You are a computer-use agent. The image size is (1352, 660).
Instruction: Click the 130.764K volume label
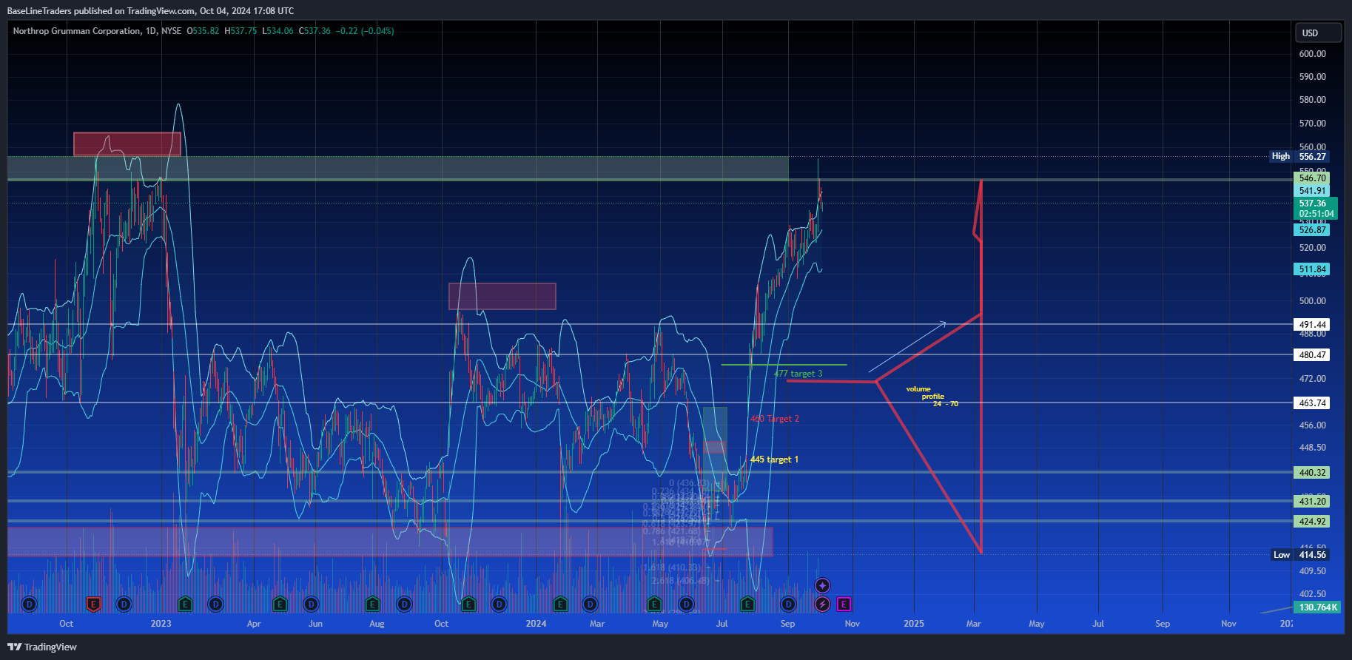pos(1317,607)
